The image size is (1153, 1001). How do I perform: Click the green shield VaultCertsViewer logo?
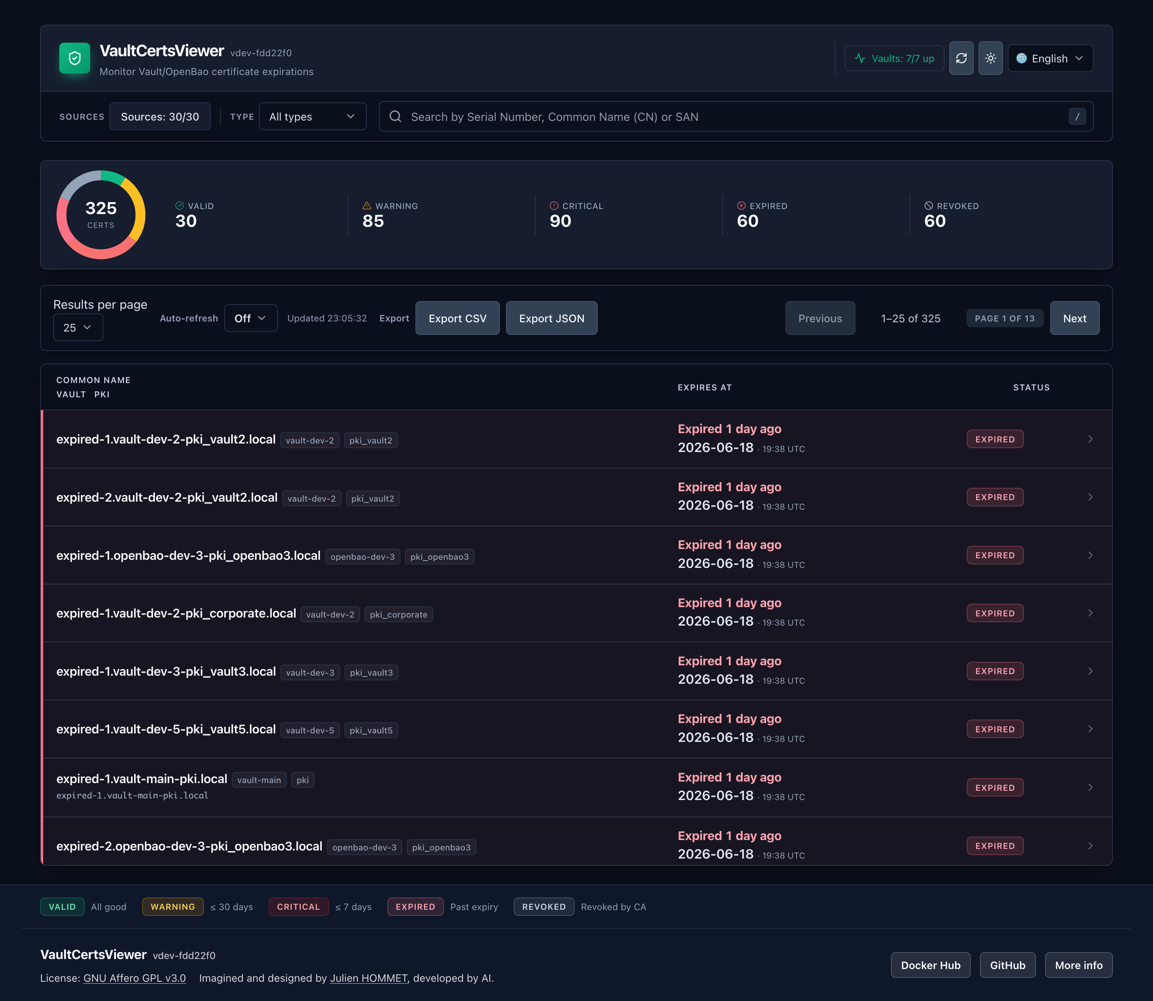tap(74, 58)
